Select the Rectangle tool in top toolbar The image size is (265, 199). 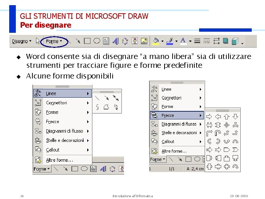pyautogui.click(x=87, y=41)
